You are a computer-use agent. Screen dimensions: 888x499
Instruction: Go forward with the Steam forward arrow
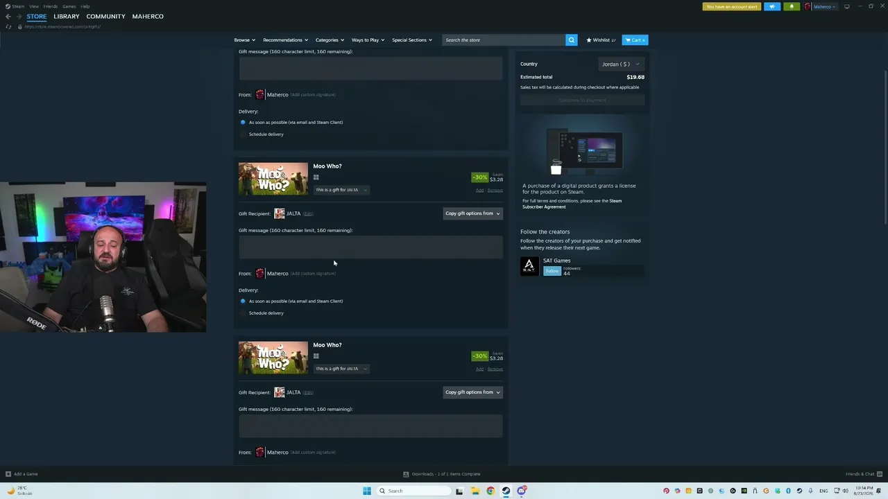(x=19, y=17)
